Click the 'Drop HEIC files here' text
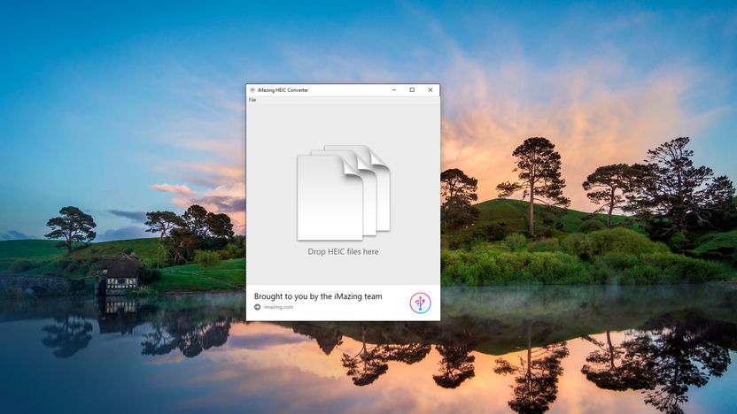 (343, 251)
